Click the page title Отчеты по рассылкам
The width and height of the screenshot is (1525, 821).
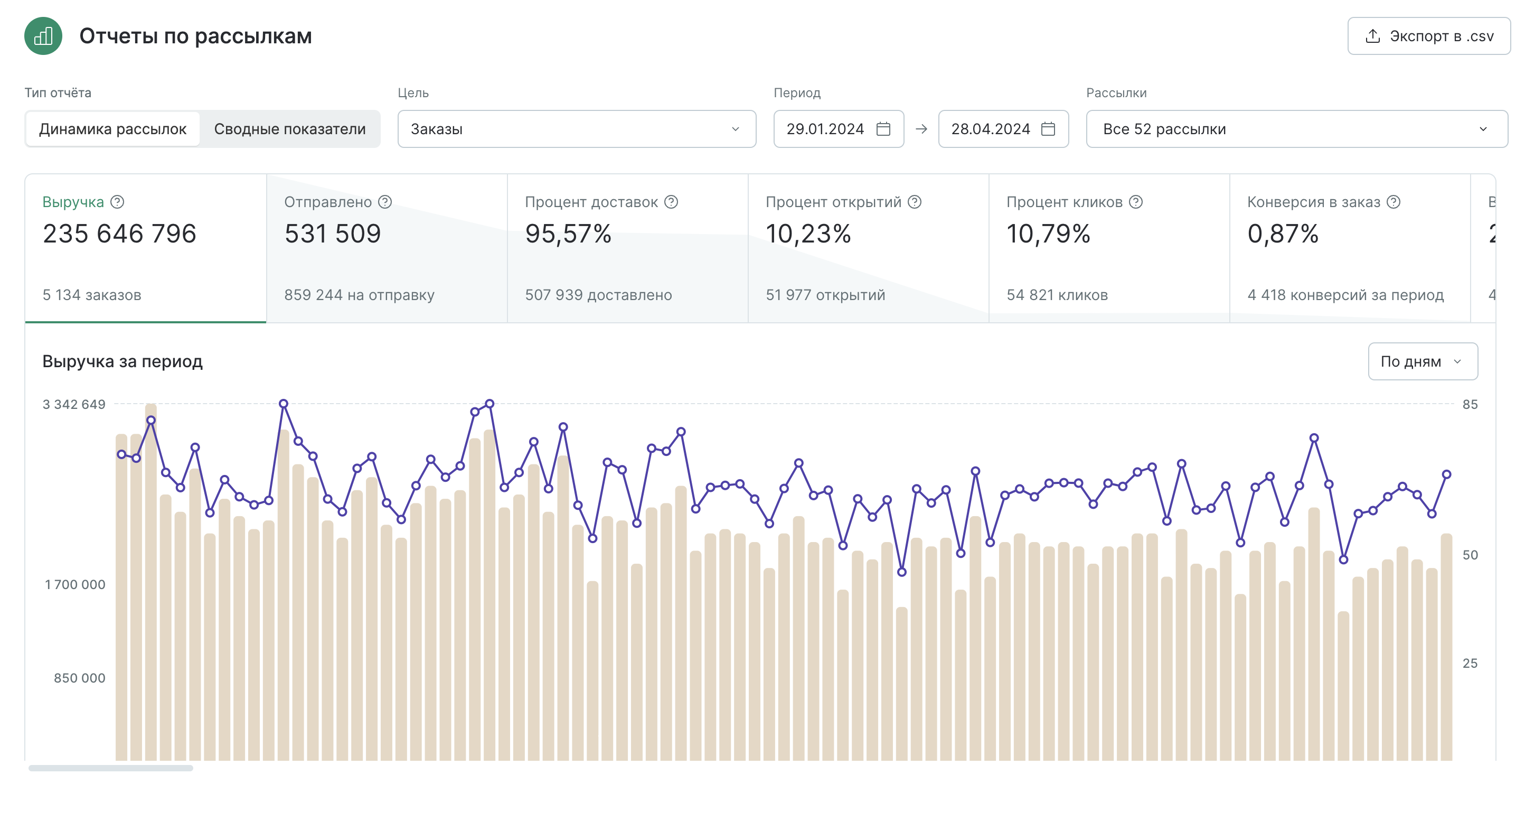[195, 36]
